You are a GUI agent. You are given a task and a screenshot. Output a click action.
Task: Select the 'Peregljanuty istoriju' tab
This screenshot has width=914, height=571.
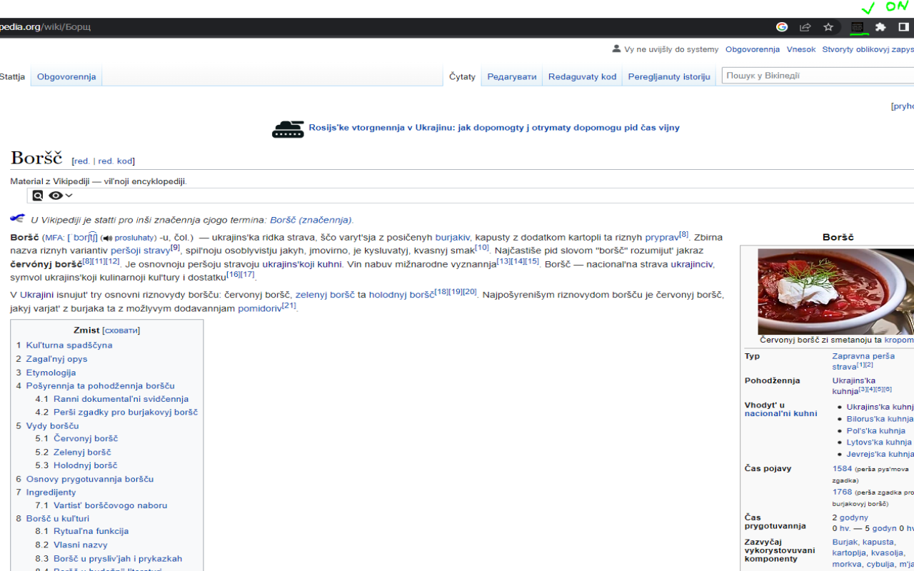668,77
